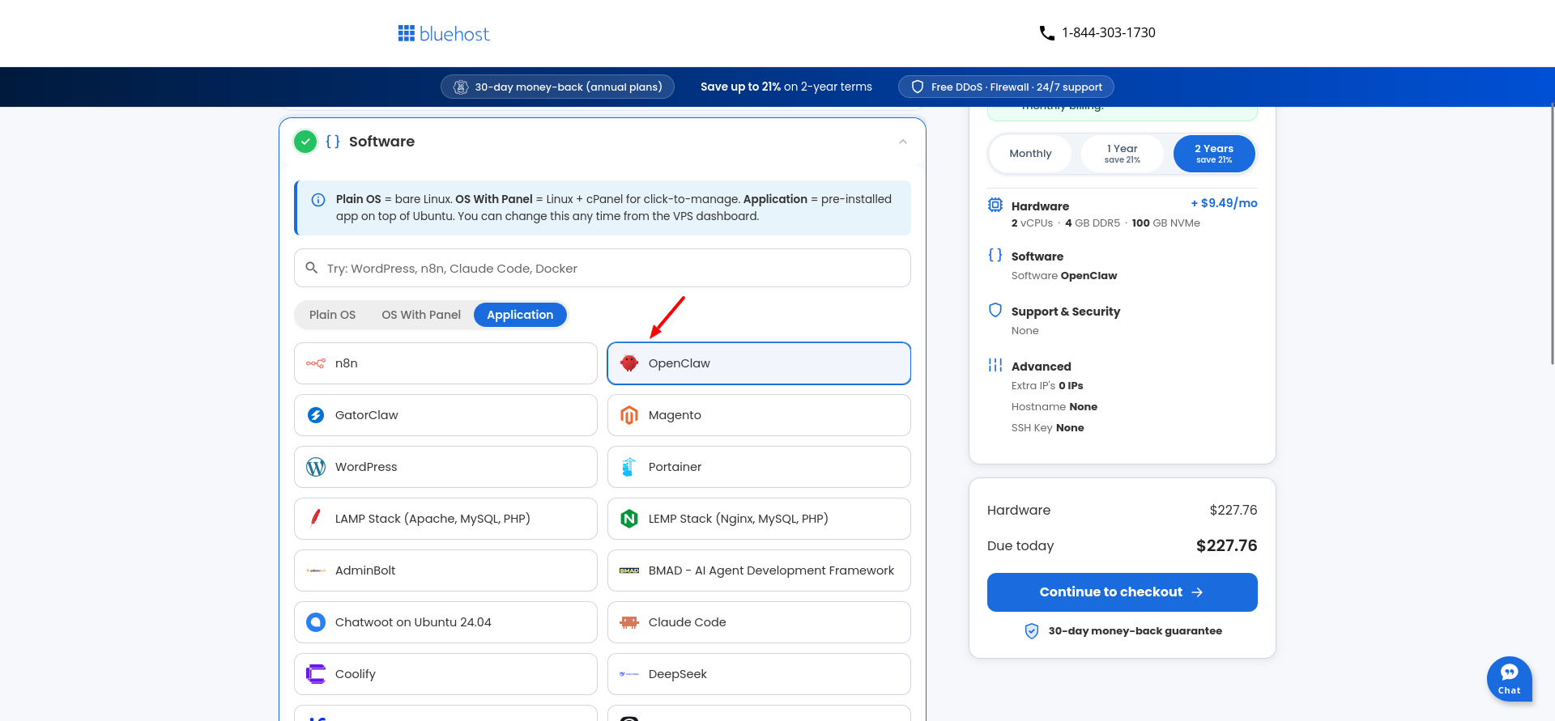1555x721 pixels.
Task: Click the page vertical scrollbar
Action: coord(1552,235)
